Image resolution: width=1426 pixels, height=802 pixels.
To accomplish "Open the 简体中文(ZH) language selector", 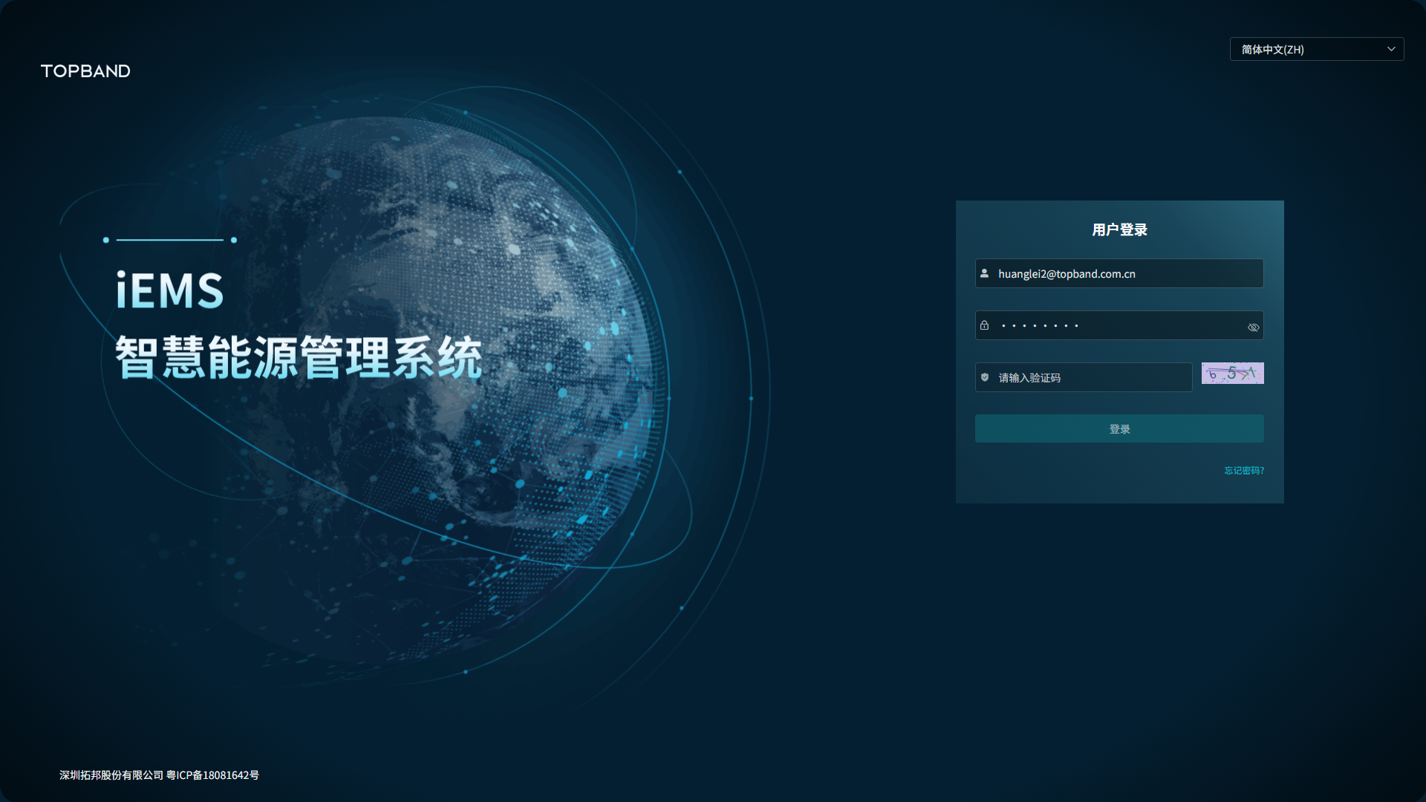I will [x=1307, y=49].
